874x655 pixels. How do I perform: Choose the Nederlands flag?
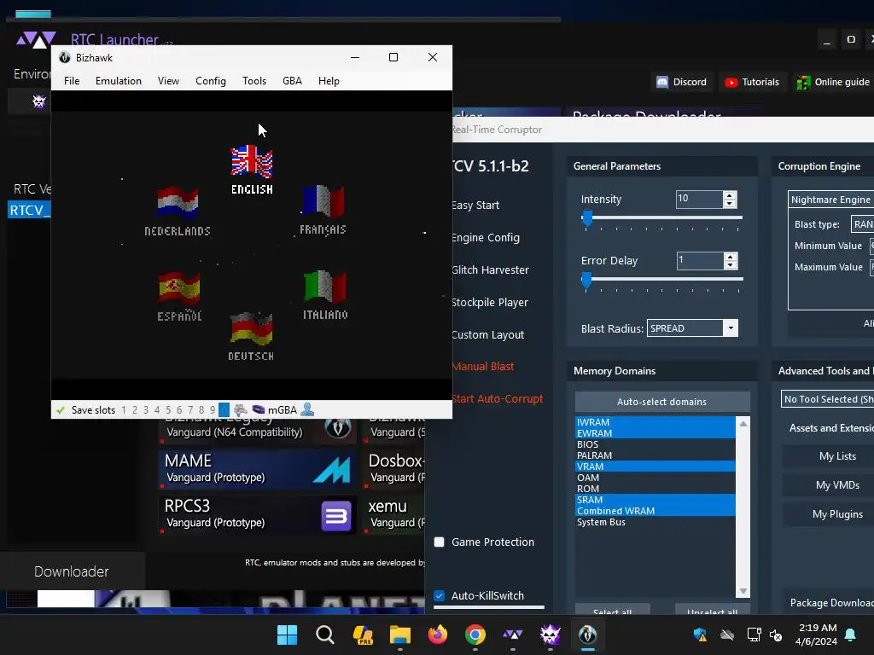(x=178, y=201)
